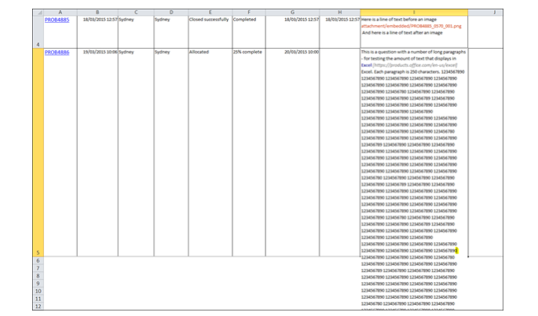This screenshot has height=316, width=538.
Task: Select row 4 header
Action: [38, 32]
